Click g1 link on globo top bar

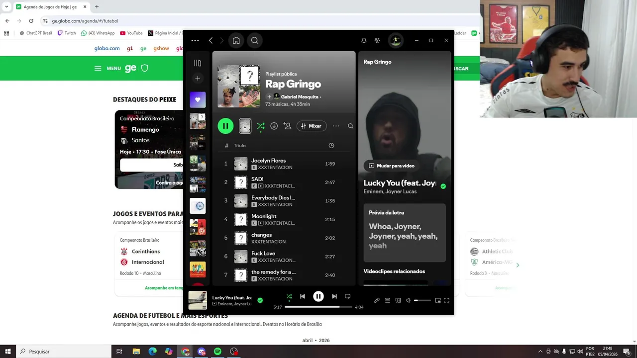coord(130,48)
